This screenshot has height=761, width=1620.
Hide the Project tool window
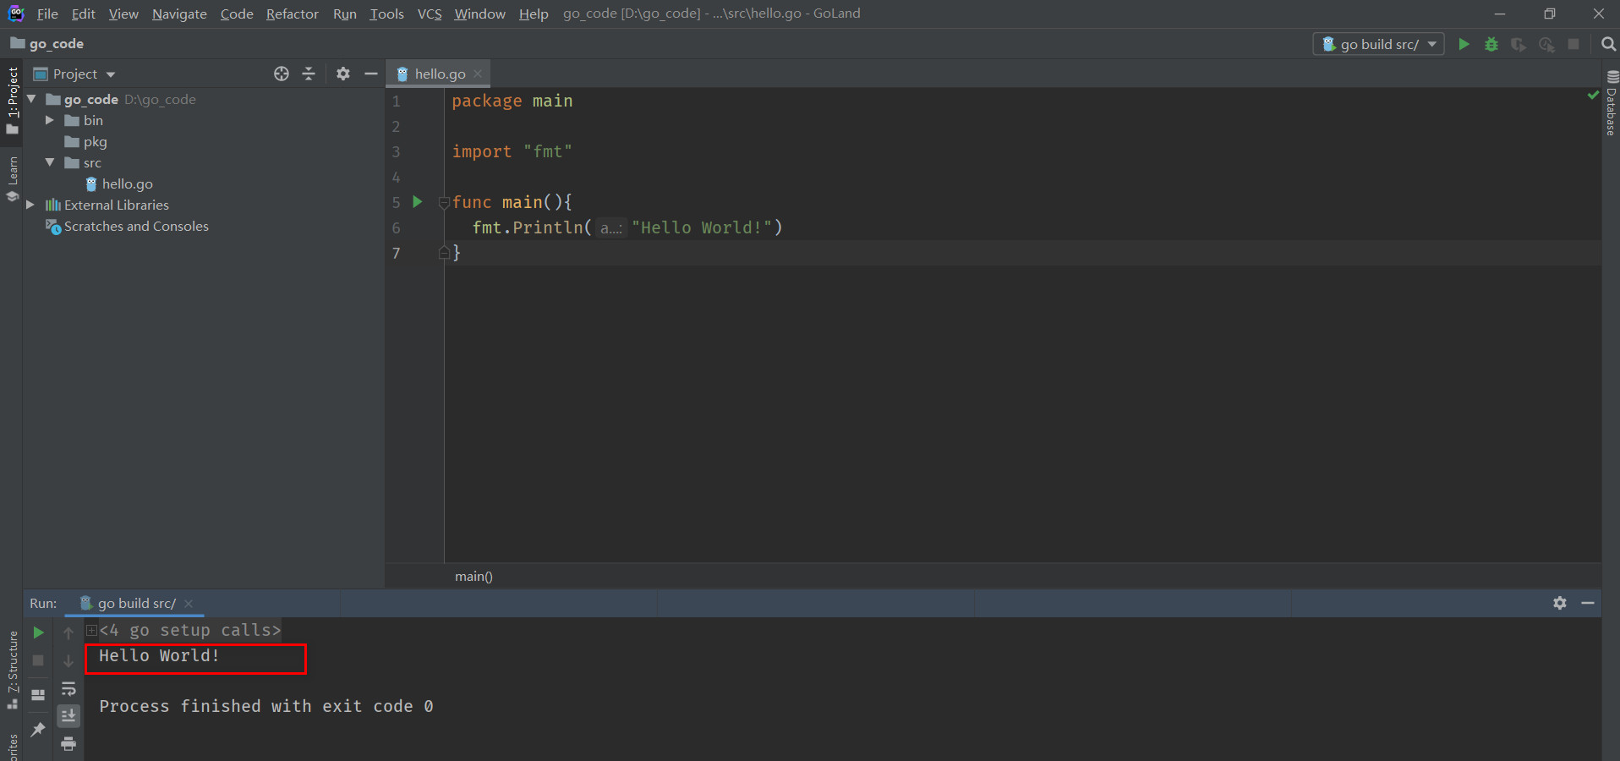370,74
